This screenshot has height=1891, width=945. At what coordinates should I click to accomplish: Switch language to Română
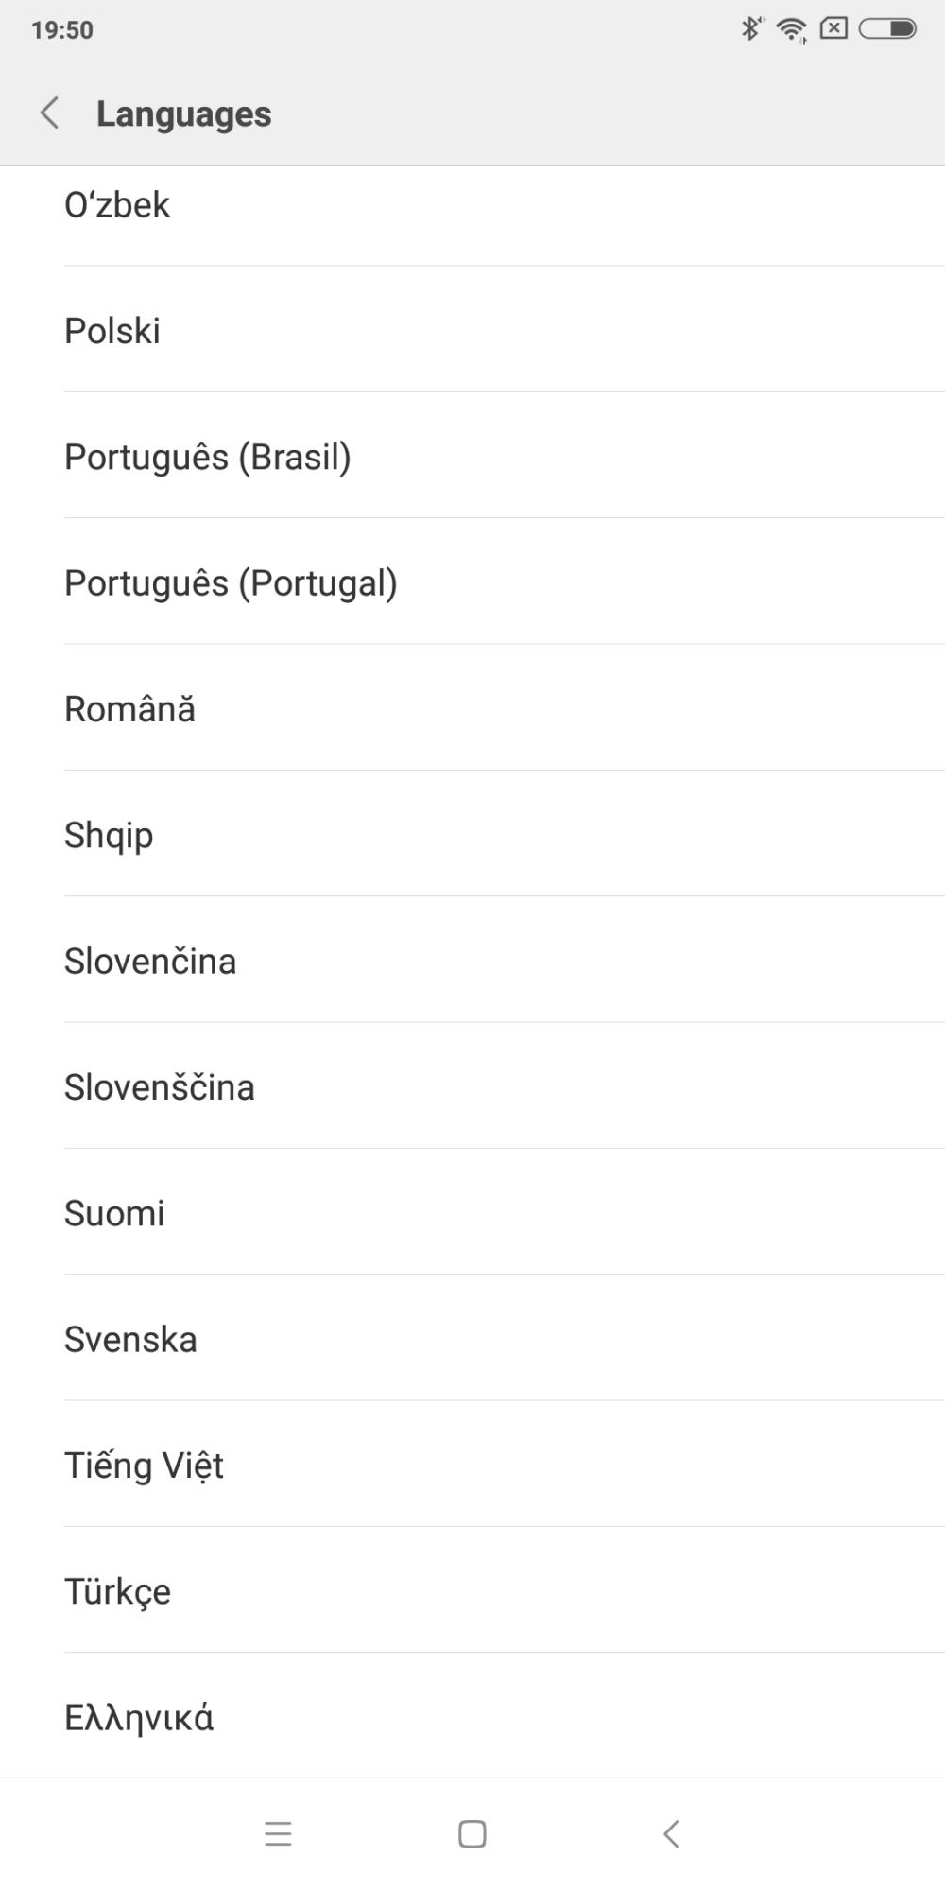click(x=129, y=709)
